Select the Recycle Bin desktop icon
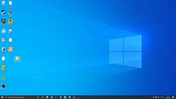The height and width of the screenshot is (99, 176). (x=3, y=4)
